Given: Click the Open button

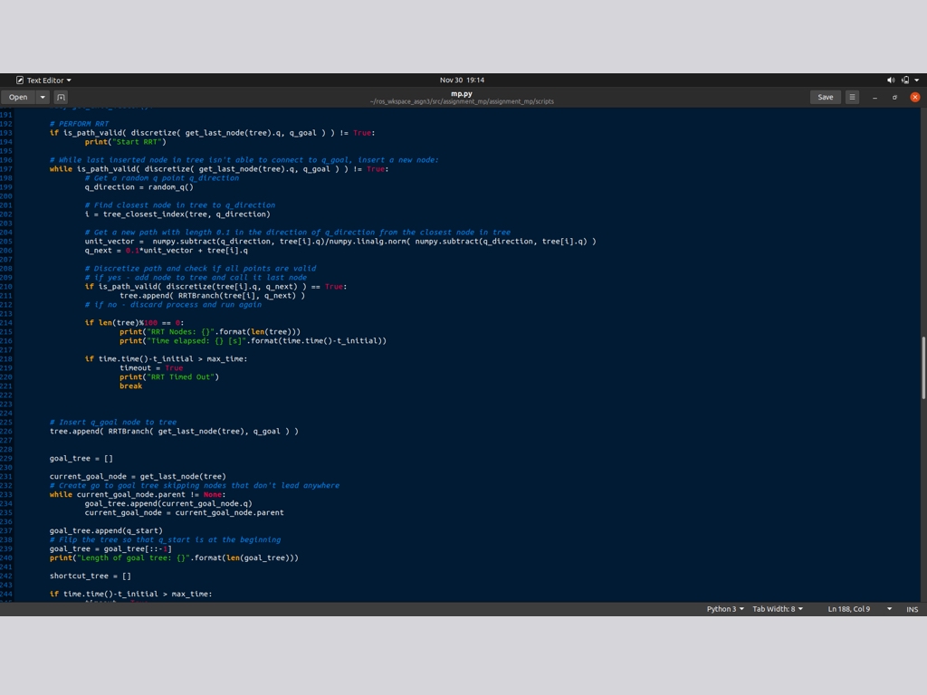Looking at the screenshot, I should 18,97.
